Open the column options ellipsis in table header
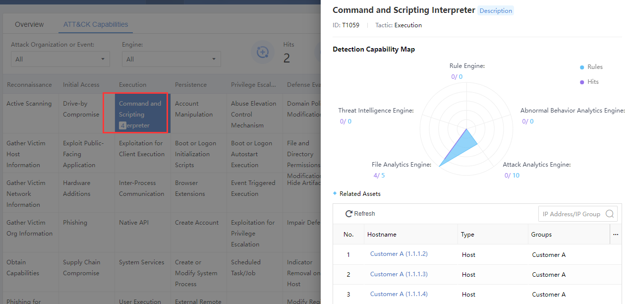632x304 pixels. 616,235
